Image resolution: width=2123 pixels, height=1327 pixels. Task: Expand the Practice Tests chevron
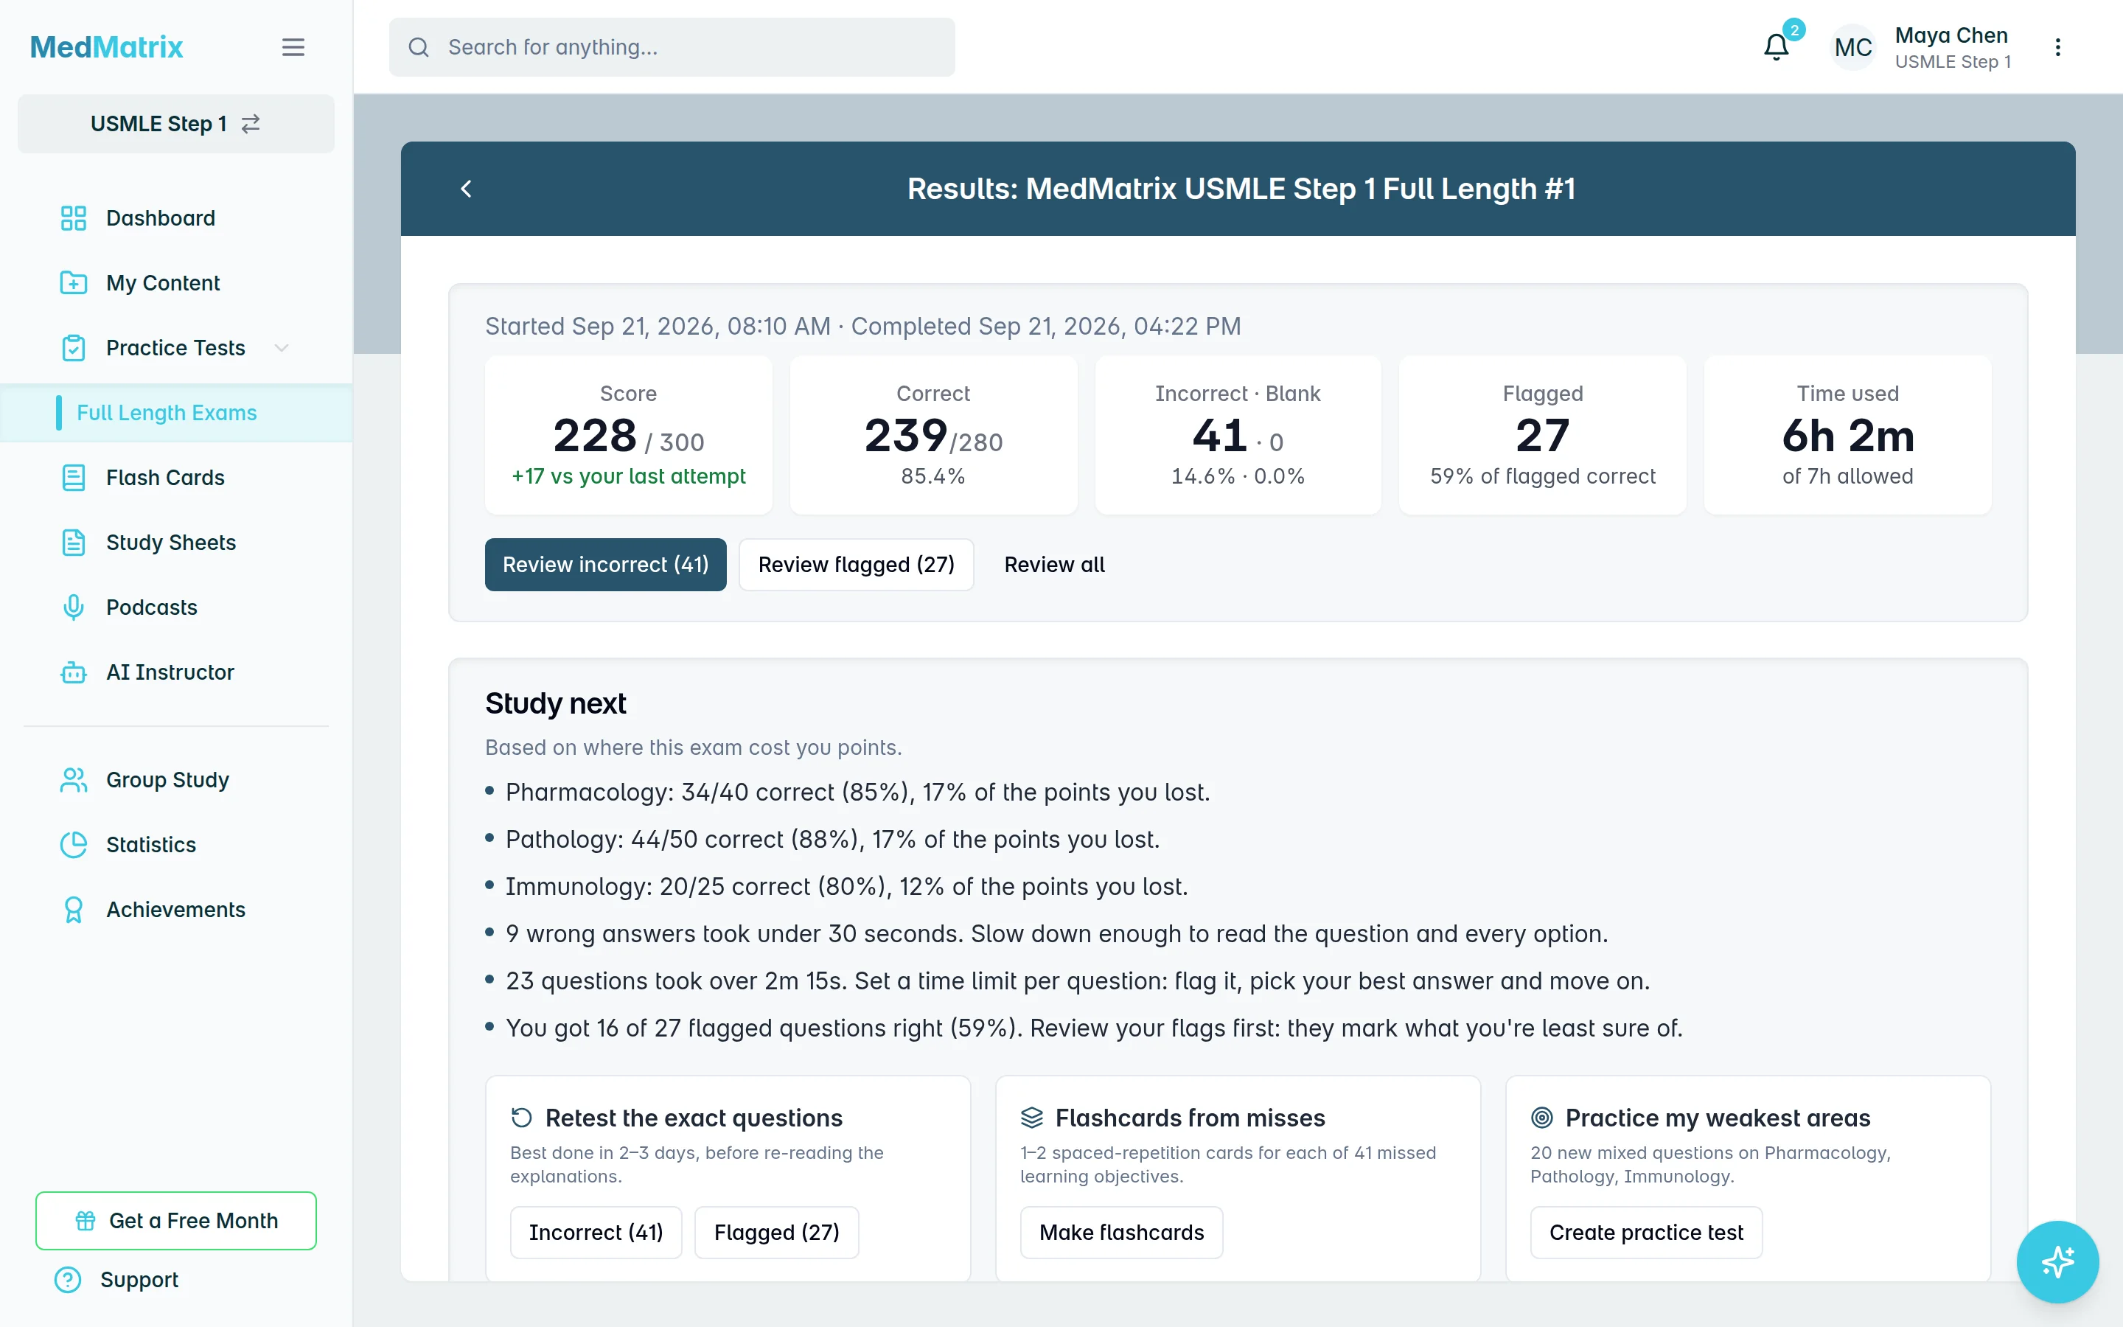[281, 347]
